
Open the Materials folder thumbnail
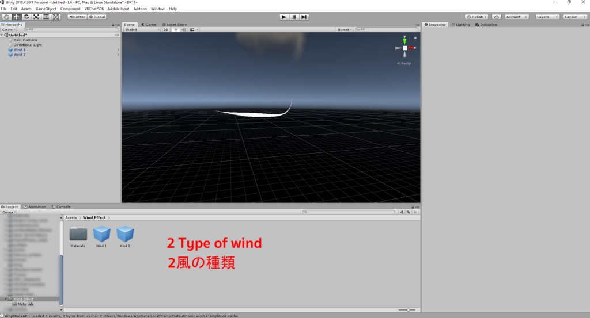[x=78, y=234]
